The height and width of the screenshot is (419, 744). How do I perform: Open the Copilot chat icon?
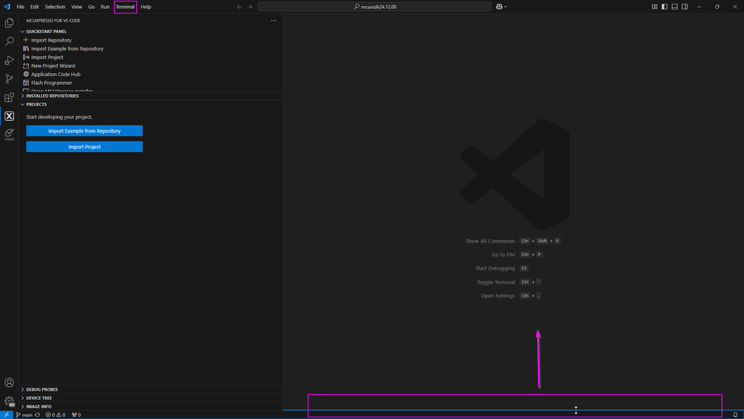click(x=499, y=7)
